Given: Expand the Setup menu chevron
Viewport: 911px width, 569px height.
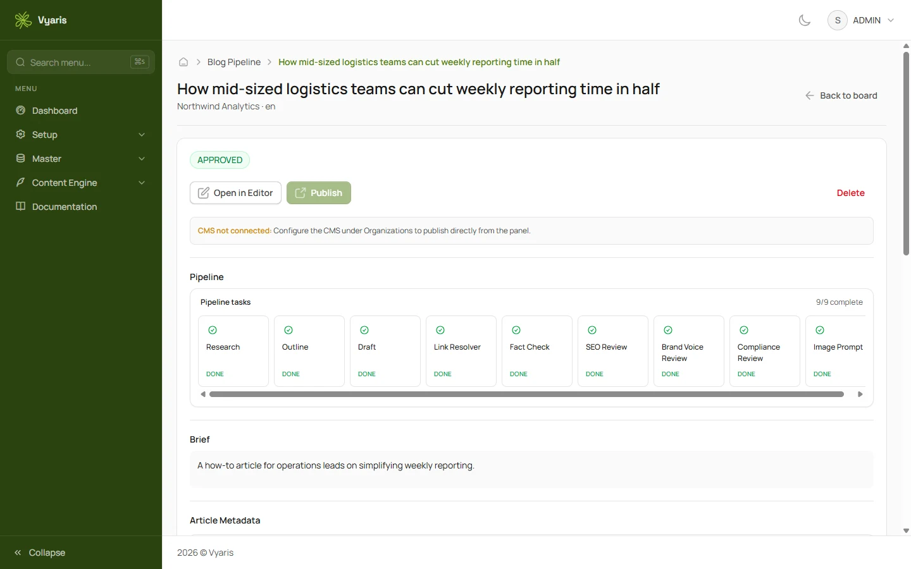Looking at the screenshot, I should (x=142, y=135).
